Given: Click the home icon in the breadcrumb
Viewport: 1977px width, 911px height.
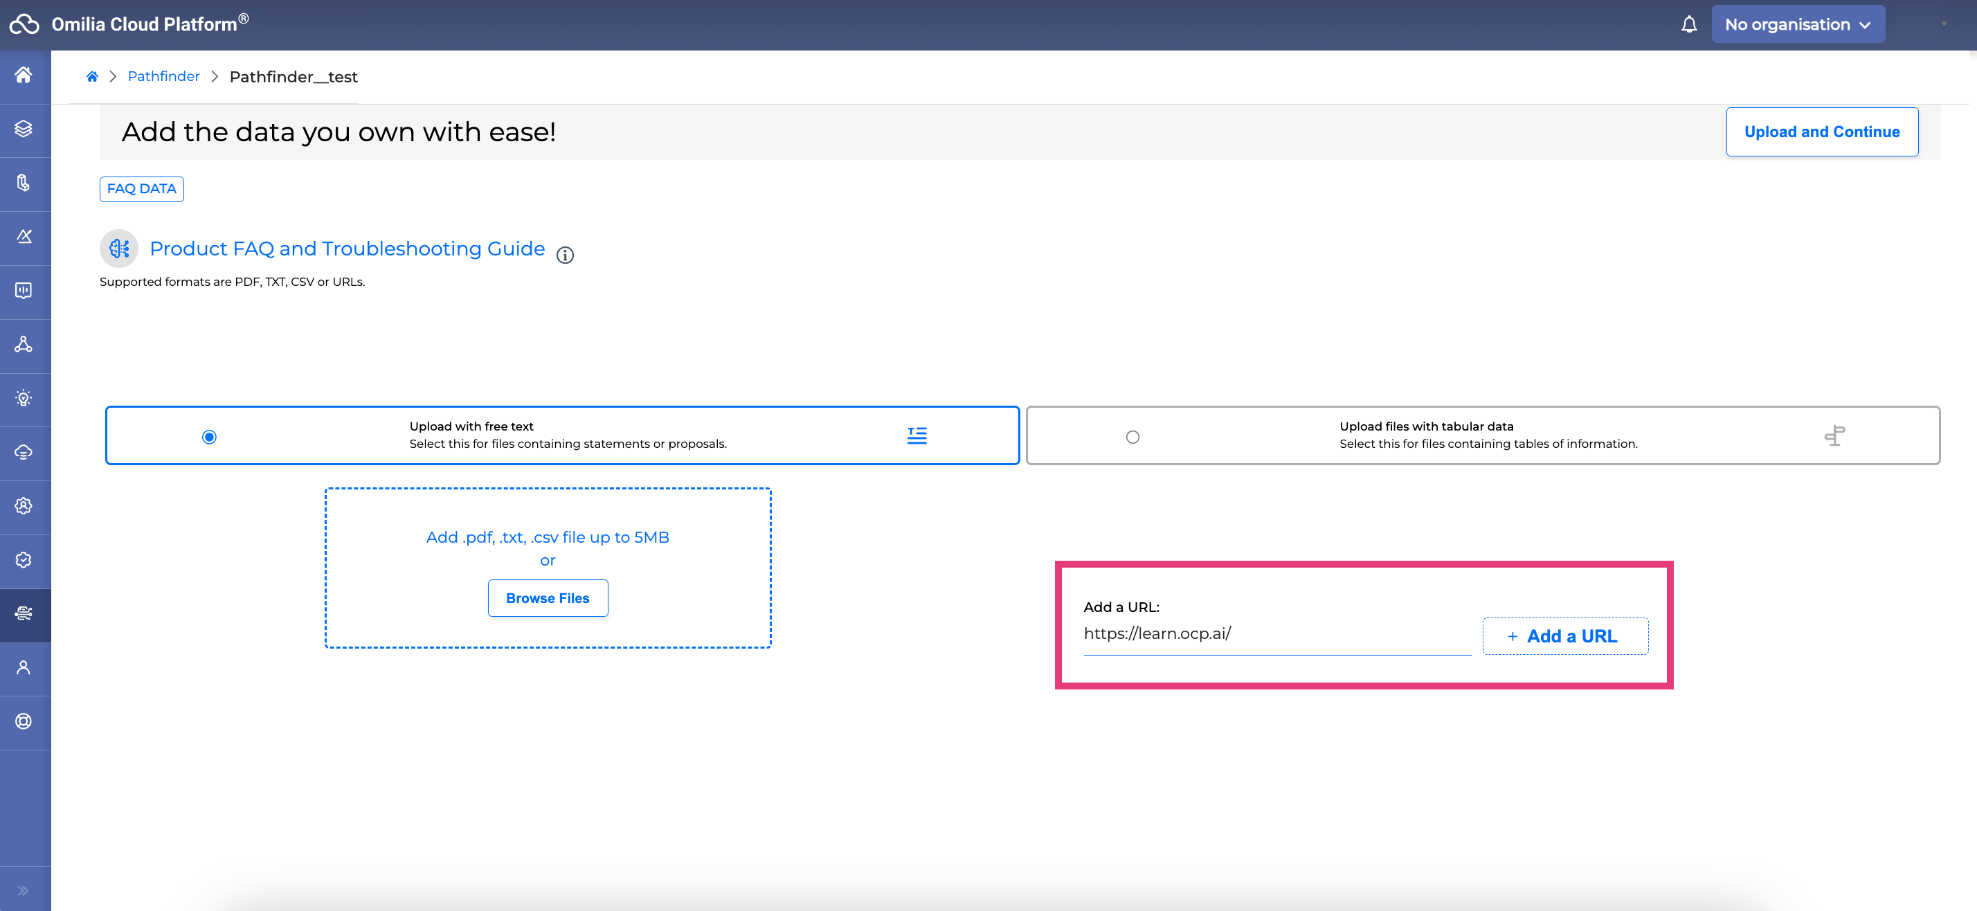Looking at the screenshot, I should coord(92,76).
